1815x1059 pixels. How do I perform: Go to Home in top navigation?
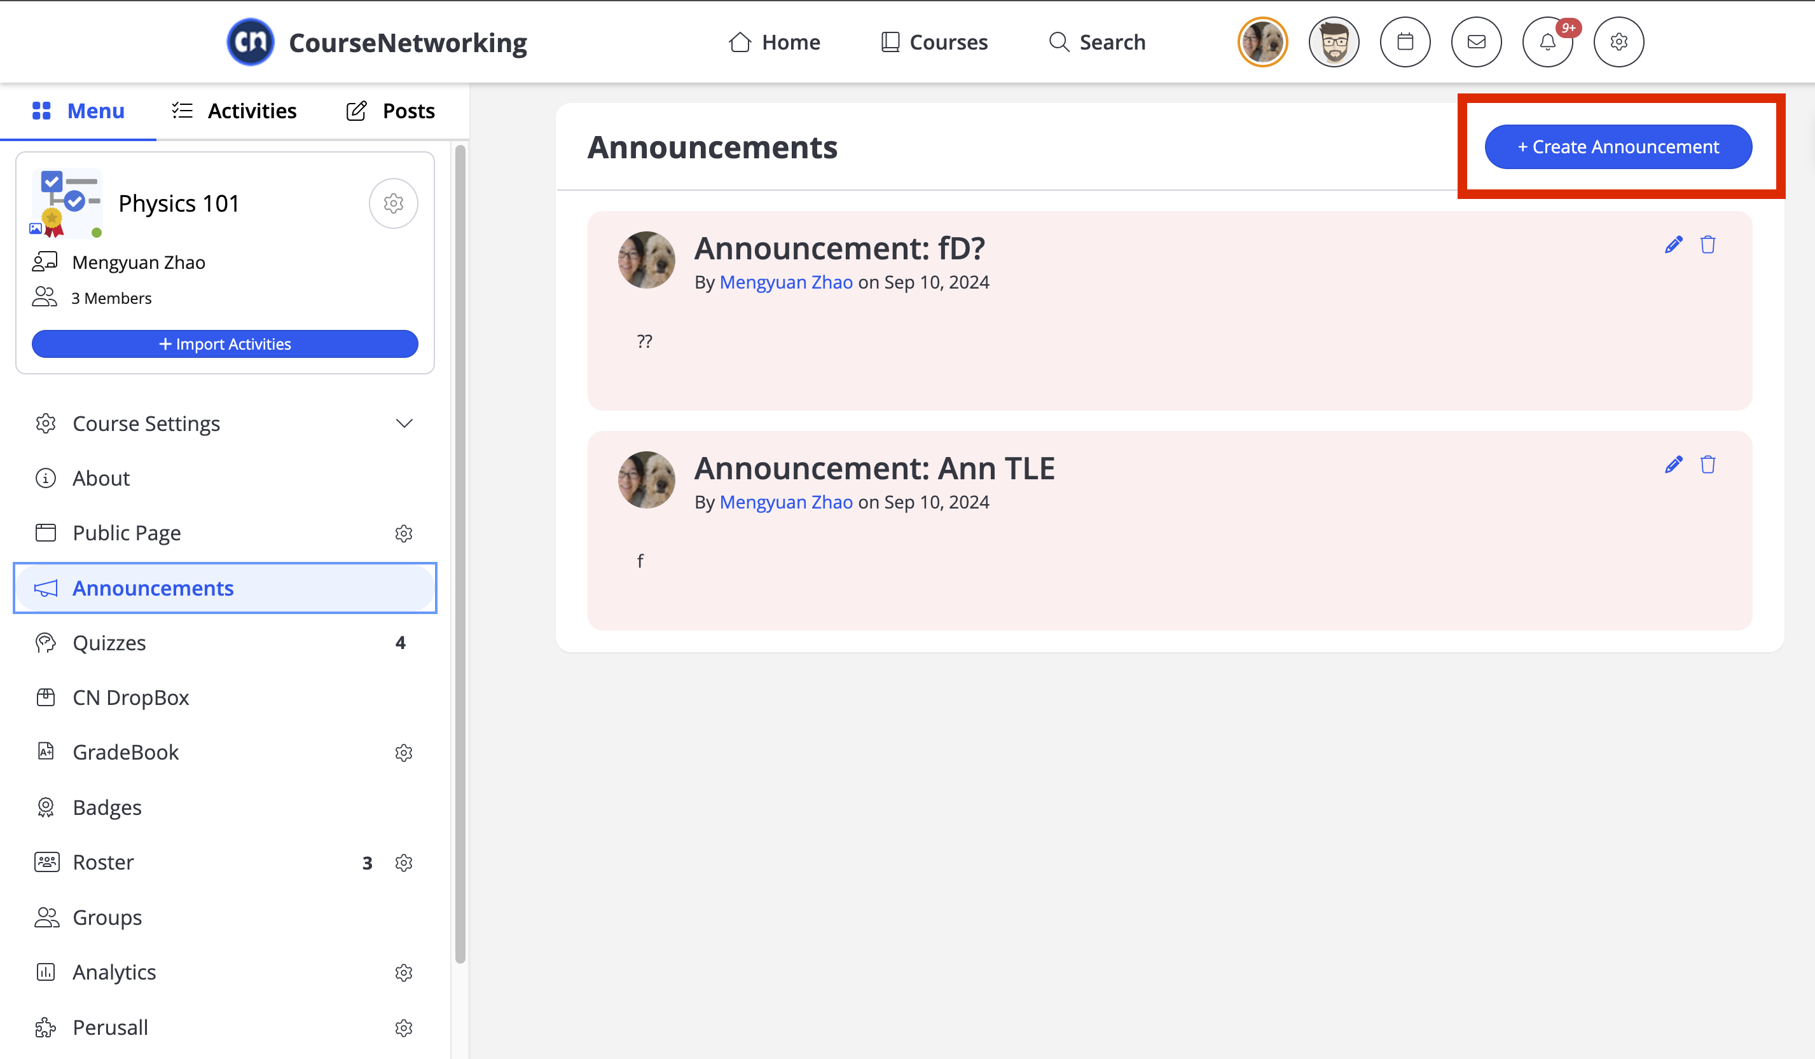point(774,43)
